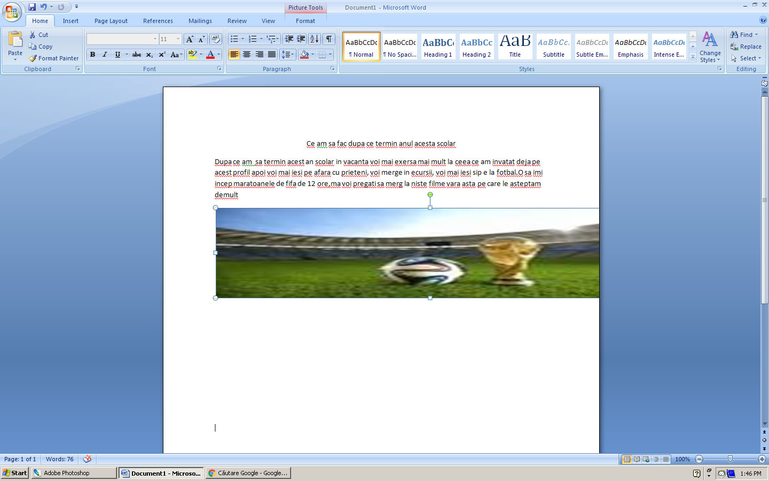
Task: Apply bullet list
Action: (x=234, y=39)
